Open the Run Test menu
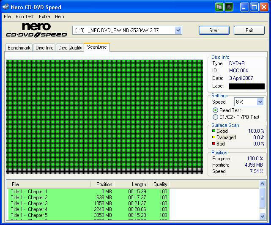Image resolution: width=271 pixels, height=225 pixels. point(25,16)
